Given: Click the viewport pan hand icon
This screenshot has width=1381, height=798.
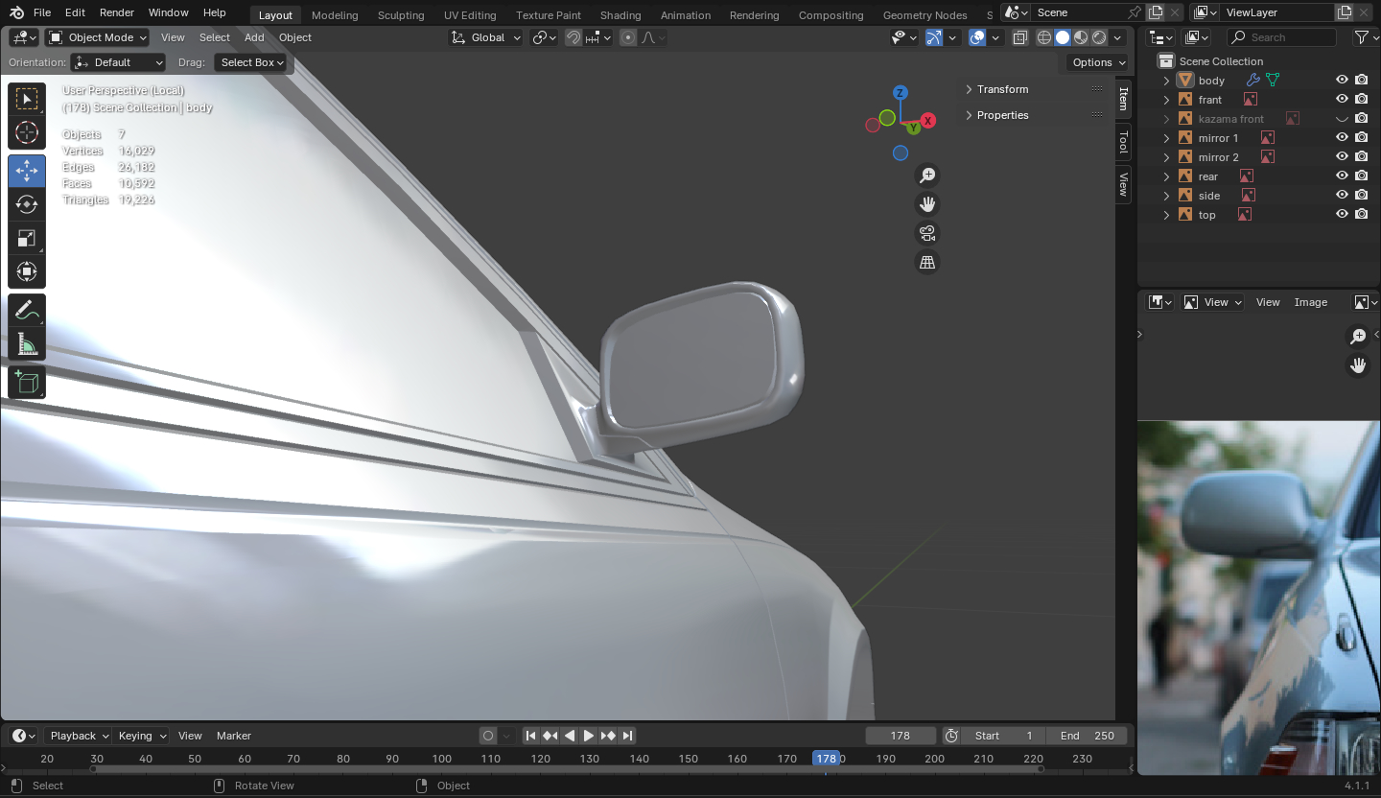Looking at the screenshot, I should click(927, 204).
